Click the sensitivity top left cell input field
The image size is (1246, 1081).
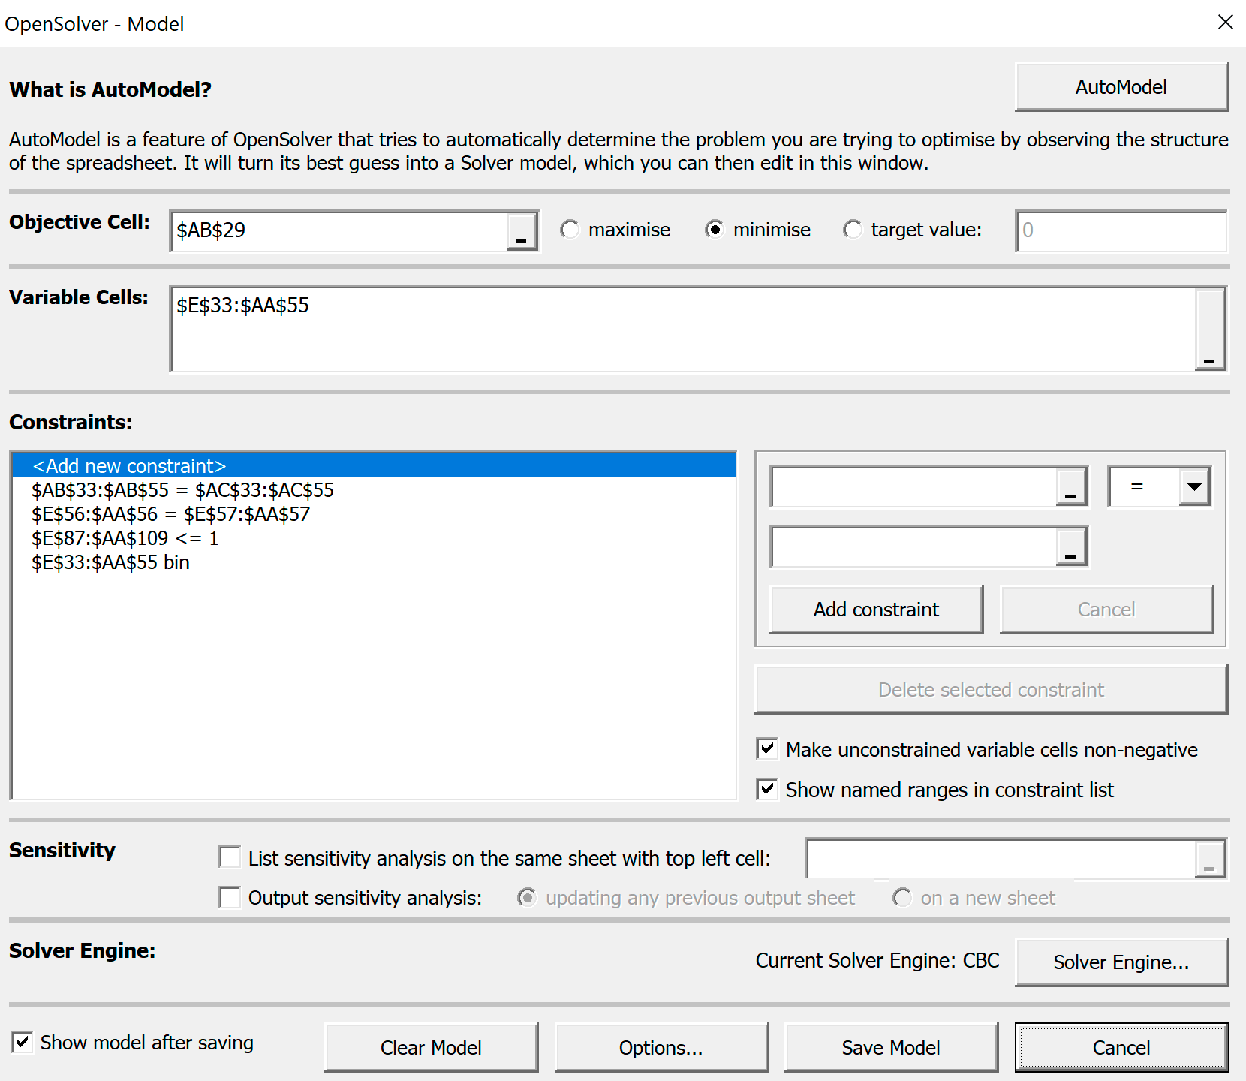(x=1001, y=859)
